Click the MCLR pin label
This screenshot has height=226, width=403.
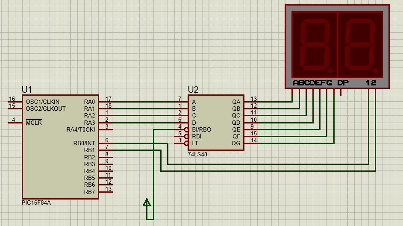[34, 123]
